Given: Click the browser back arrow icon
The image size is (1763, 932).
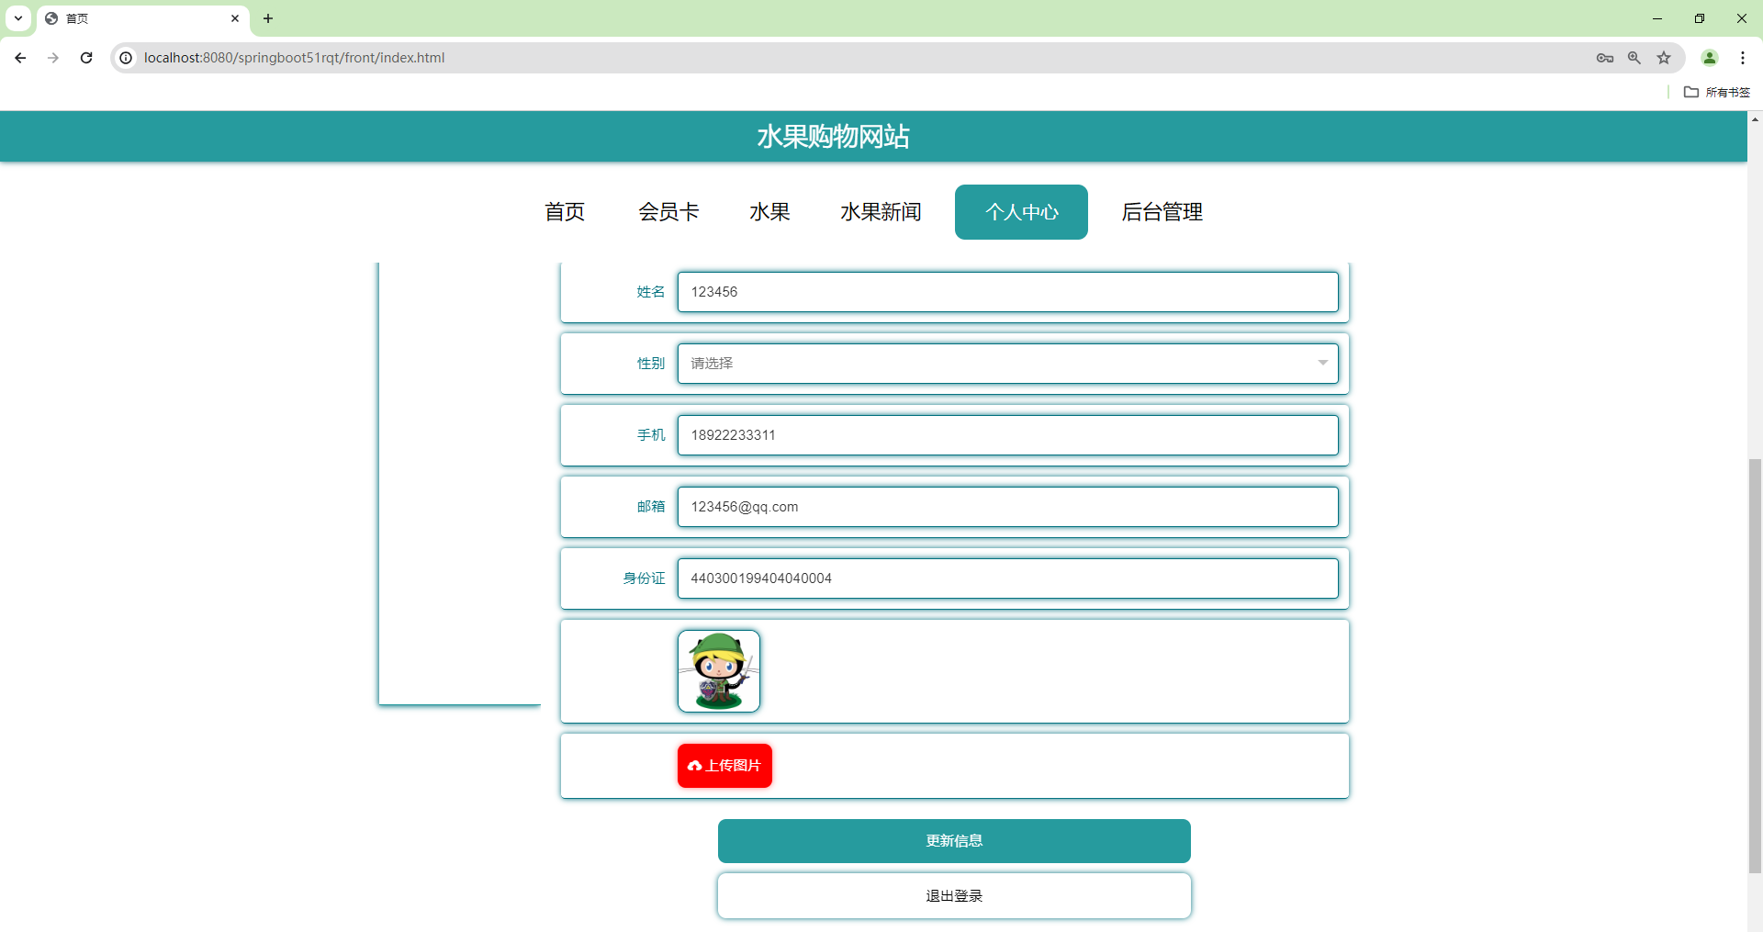Looking at the screenshot, I should coord(19,57).
